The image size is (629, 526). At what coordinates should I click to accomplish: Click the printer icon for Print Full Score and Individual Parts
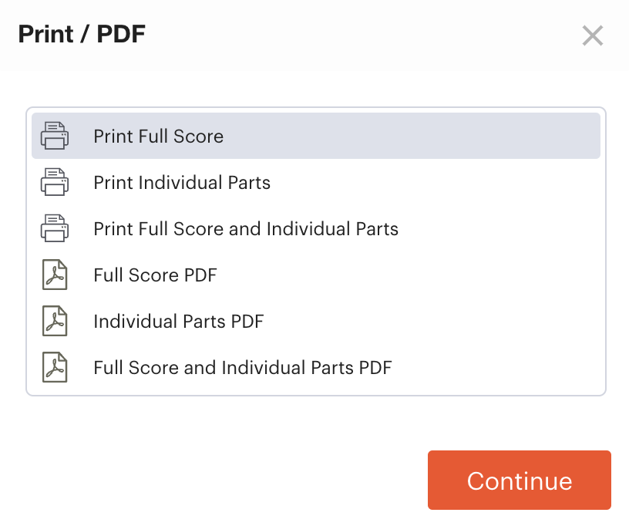pyautogui.click(x=54, y=228)
